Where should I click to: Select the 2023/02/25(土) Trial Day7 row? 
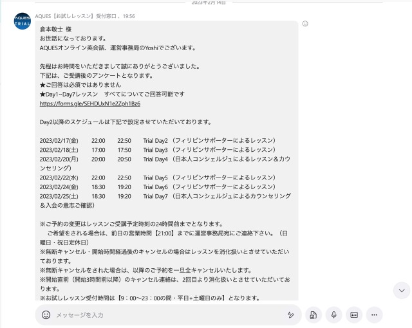(x=165, y=201)
